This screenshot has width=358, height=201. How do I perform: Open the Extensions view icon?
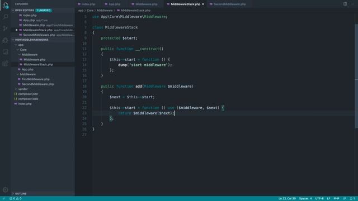pyautogui.click(x=6, y=64)
